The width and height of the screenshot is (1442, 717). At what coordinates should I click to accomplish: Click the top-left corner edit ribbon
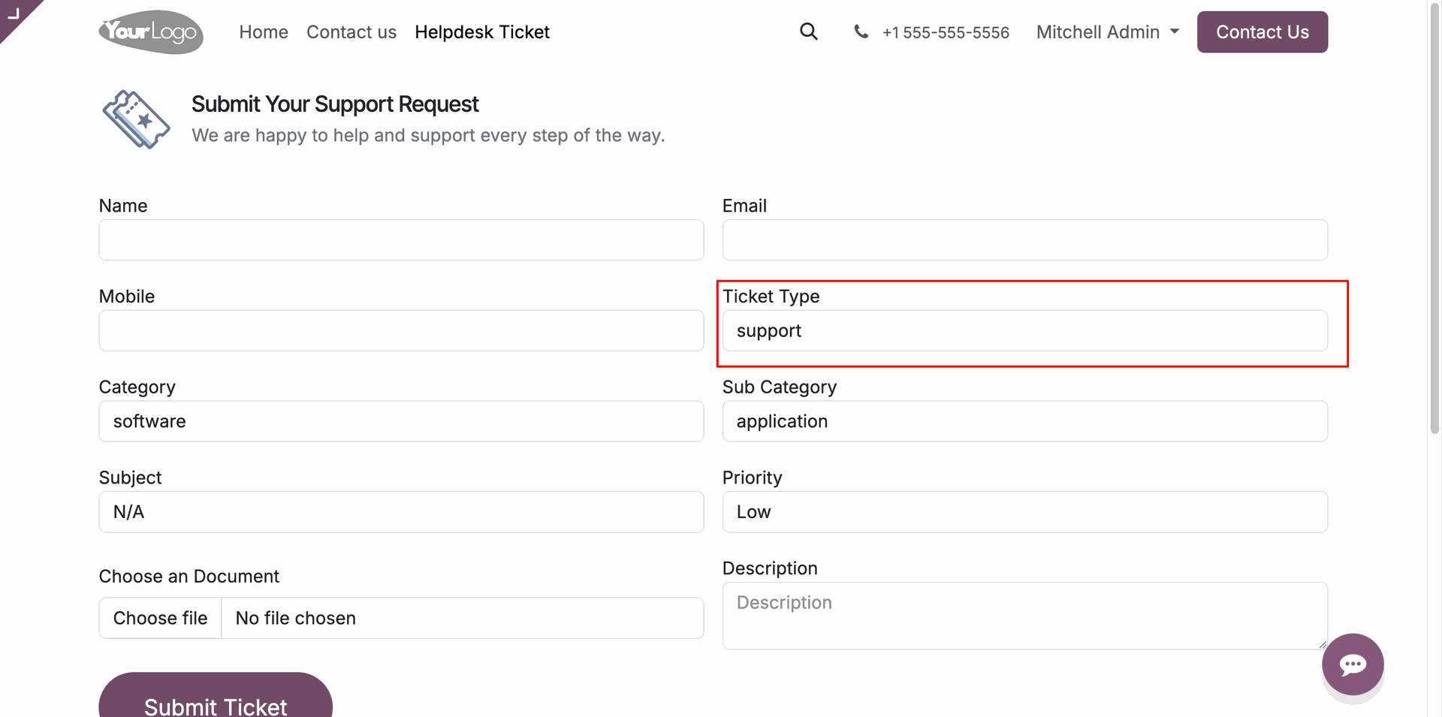pos(15,15)
